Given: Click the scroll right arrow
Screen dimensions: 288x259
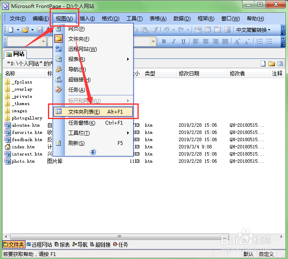Looking at the screenshot, I should tap(281, 237).
